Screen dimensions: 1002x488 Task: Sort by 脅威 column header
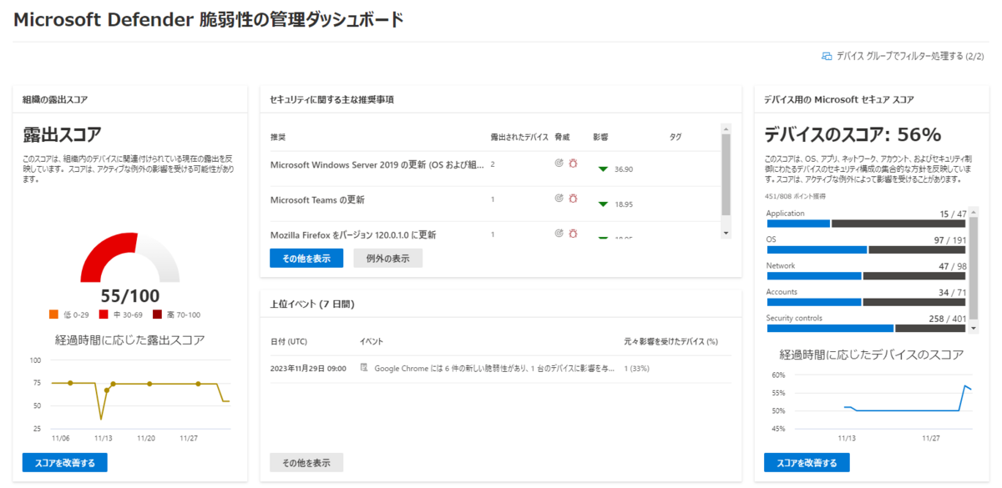point(562,137)
